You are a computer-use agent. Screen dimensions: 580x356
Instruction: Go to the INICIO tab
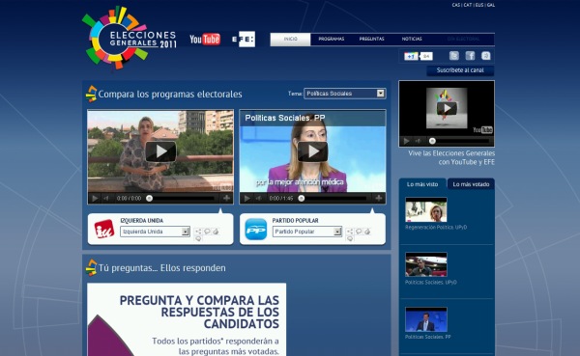[290, 40]
